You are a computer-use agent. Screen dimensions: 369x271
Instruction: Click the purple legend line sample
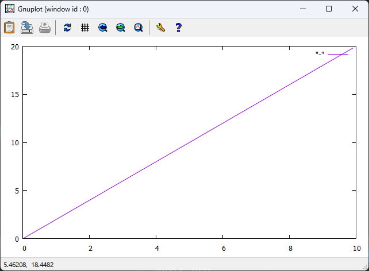coord(338,54)
